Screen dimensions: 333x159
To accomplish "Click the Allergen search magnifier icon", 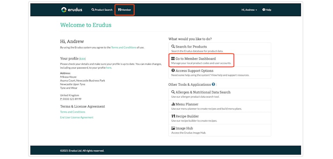I will (x=173, y=92).
